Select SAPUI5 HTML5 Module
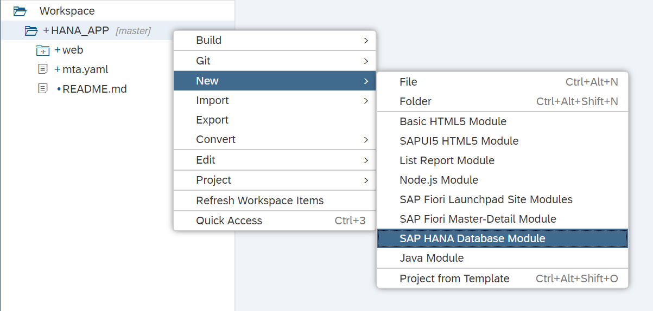The image size is (653, 311). [x=503, y=141]
